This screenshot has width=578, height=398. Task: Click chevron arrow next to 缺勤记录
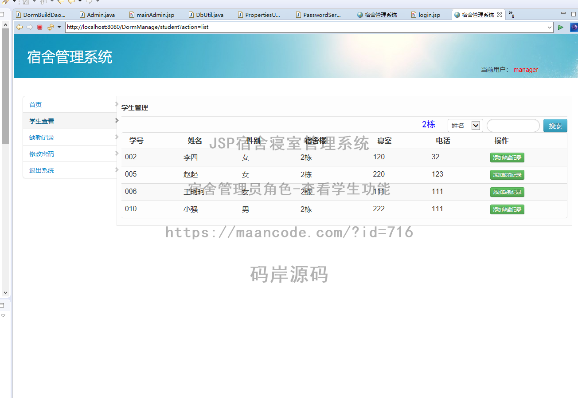(x=116, y=137)
